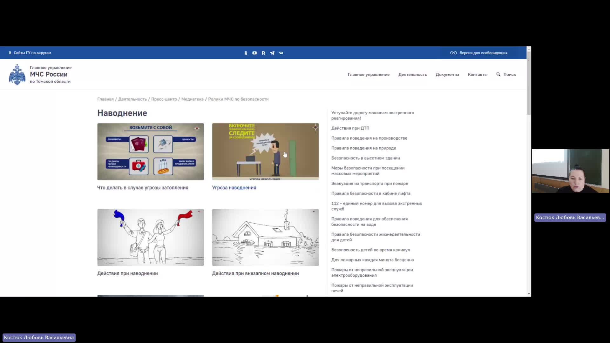Open the VK icon in top bar
Screen dimensions: 610x343
point(281,53)
